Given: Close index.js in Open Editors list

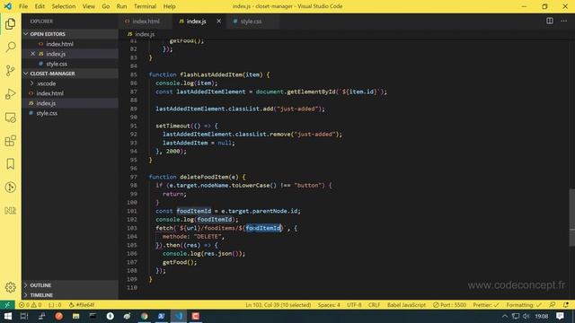Looking at the screenshot, I should click(x=32, y=54).
